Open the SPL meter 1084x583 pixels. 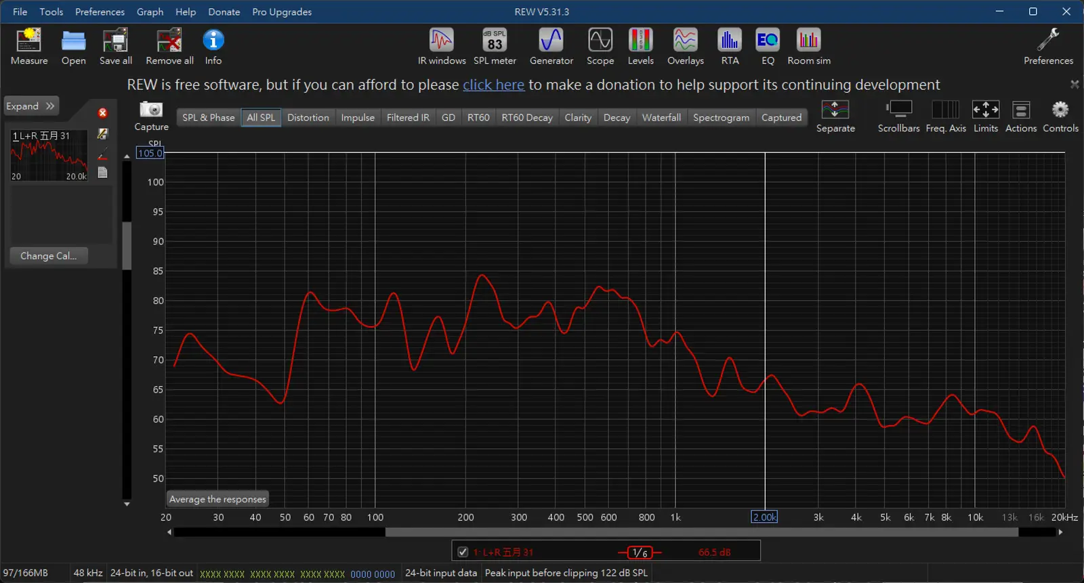click(495, 46)
